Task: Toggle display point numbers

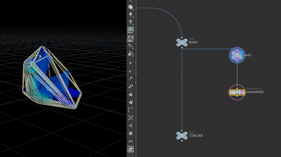Action: (x=130, y=86)
